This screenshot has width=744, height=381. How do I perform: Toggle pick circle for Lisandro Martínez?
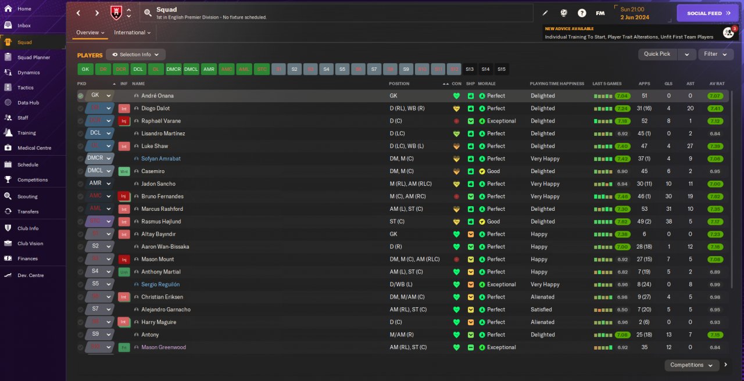point(81,134)
